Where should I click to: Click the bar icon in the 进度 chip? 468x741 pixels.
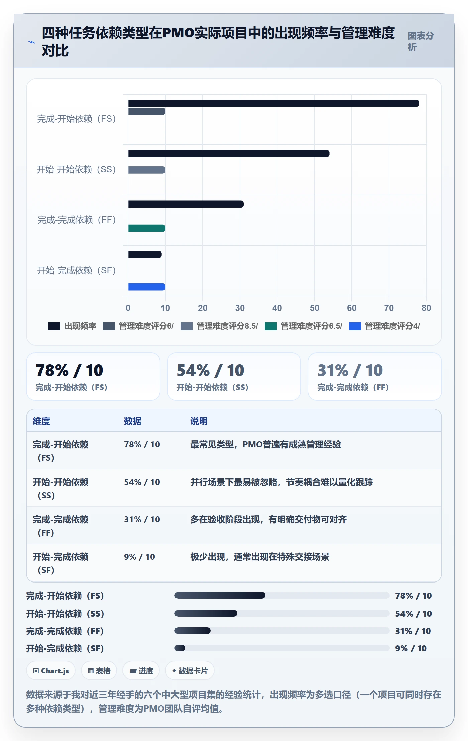133,671
